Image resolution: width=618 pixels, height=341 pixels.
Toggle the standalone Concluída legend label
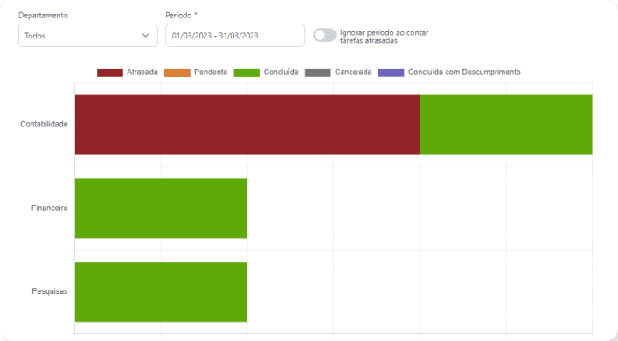click(x=281, y=72)
